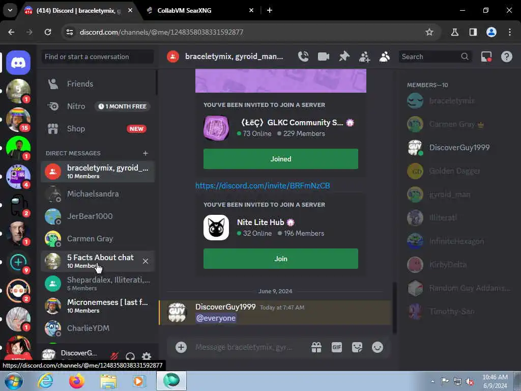This screenshot has height=391, width=521.
Task: Open JerBear1000 direct message
Action: tap(98, 216)
